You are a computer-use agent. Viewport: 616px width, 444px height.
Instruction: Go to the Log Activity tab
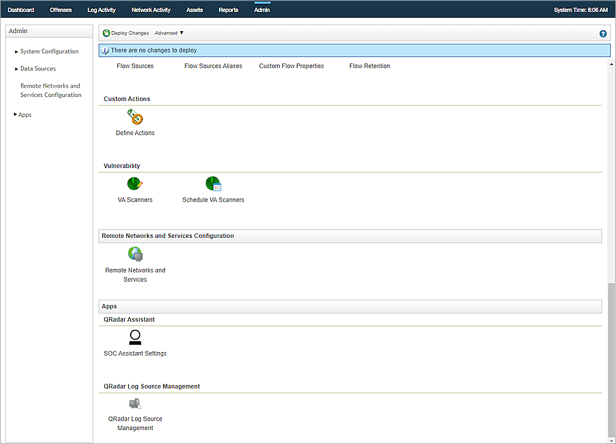pyautogui.click(x=102, y=10)
